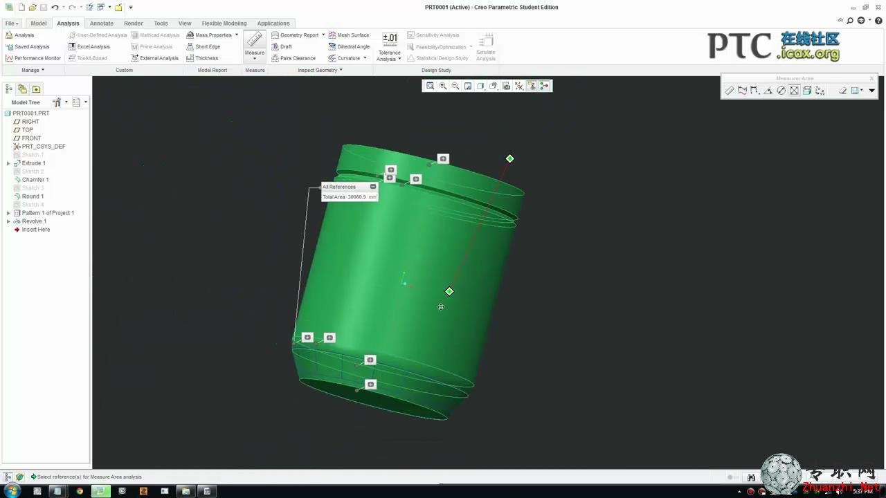Viewport: 886px width, 498px height.
Task: Click Repaint icon in graphics toolbar
Action: tap(468, 86)
